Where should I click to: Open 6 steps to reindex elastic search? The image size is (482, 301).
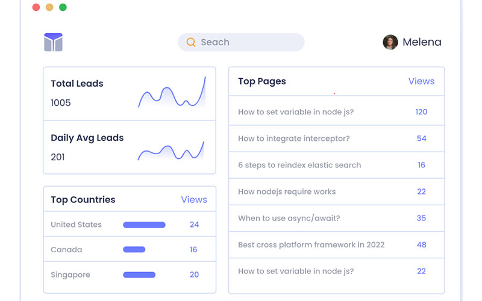[299, 165]
